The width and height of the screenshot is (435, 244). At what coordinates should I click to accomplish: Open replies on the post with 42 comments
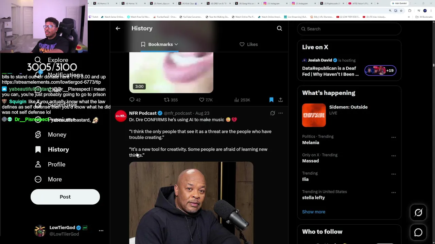click(x=135, y=100)
